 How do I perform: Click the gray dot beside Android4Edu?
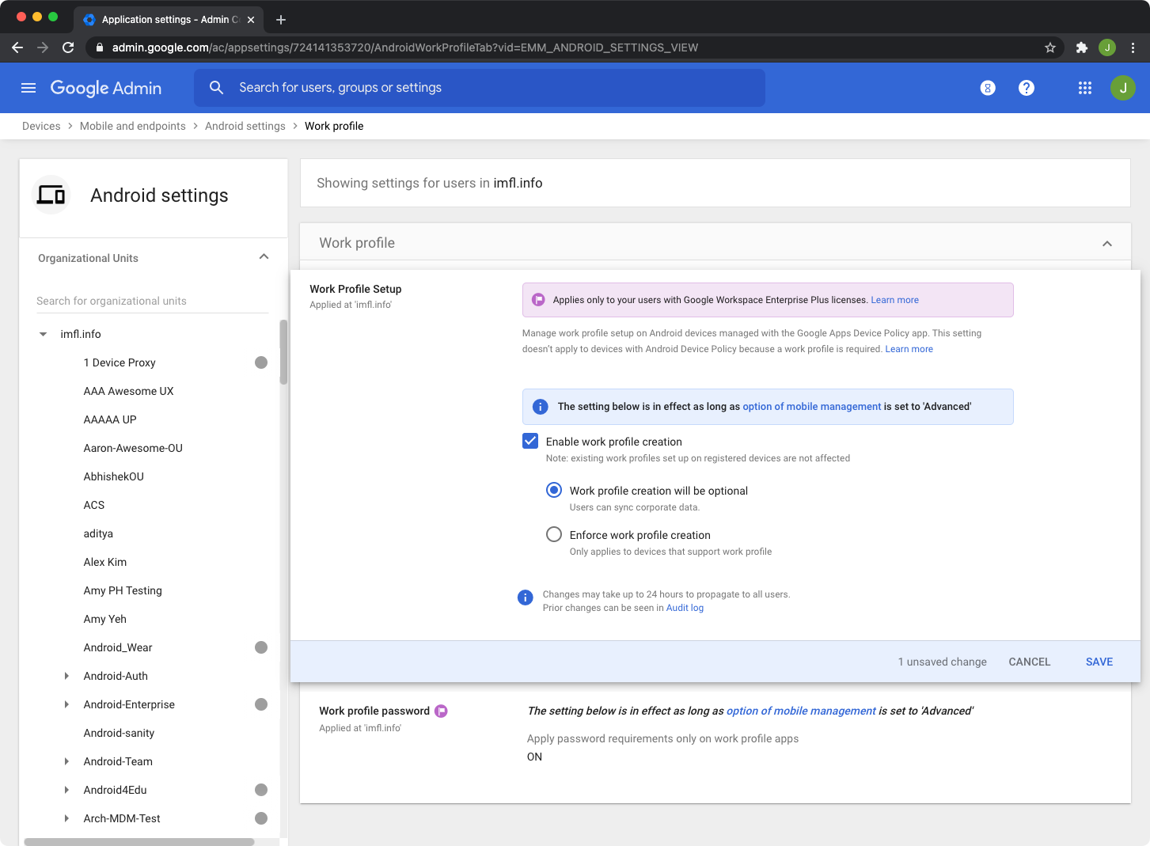[x=261, y=790]
